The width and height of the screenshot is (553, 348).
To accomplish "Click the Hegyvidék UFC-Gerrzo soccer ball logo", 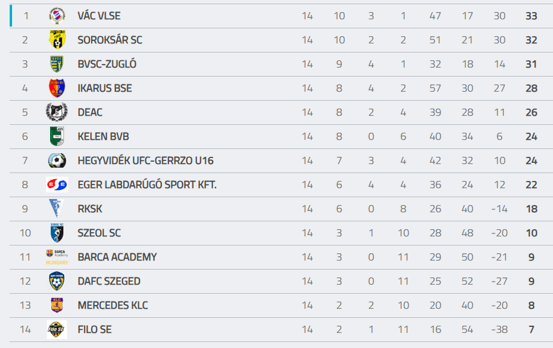I will point(57,160).
